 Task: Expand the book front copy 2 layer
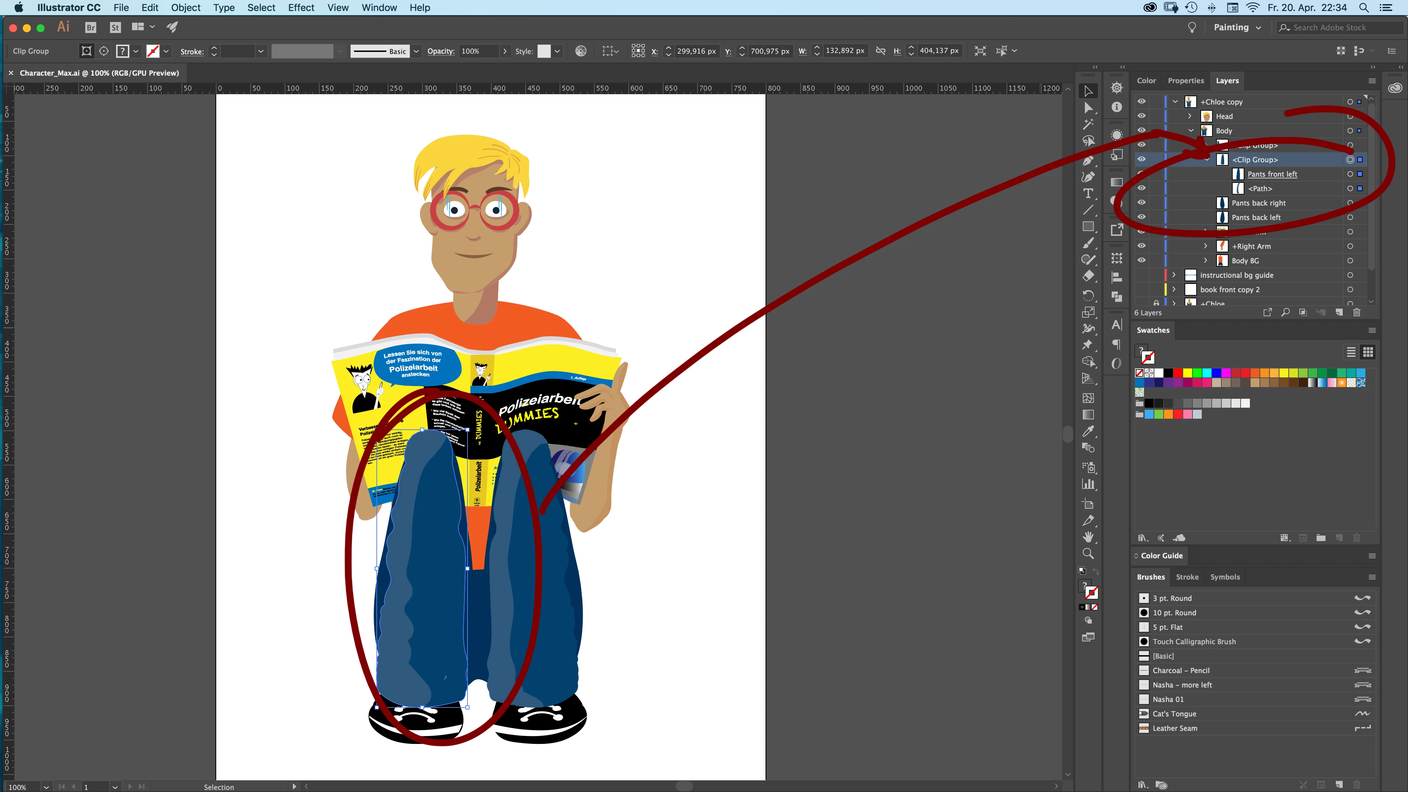point(1174,289)
